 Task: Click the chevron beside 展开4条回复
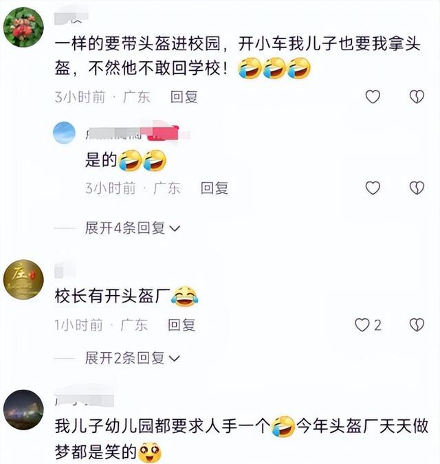[x=175, y=229]
